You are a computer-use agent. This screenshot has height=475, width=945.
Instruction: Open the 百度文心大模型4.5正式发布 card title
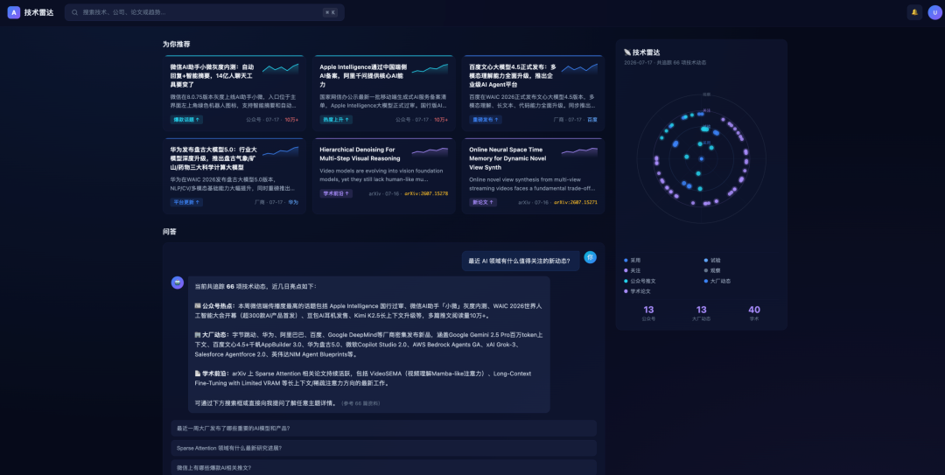click(x=512, y=76)
